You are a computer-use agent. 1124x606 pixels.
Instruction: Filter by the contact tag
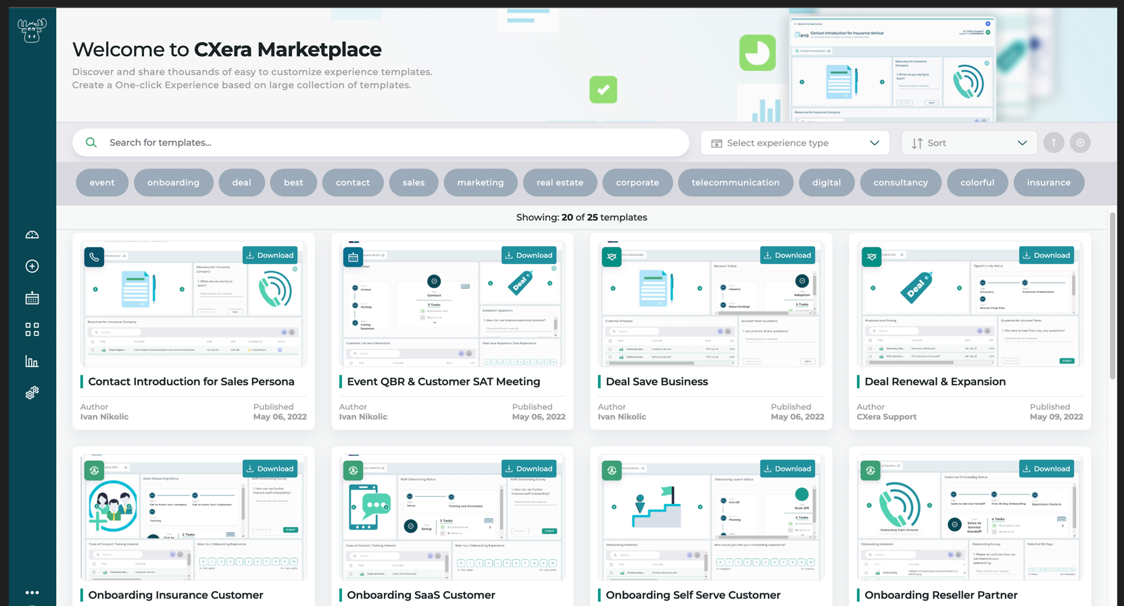tap(353, 183)
